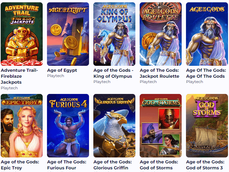Click Age of the Gods: Epic Troy title

pyautogui.click(x=20, y=165)
